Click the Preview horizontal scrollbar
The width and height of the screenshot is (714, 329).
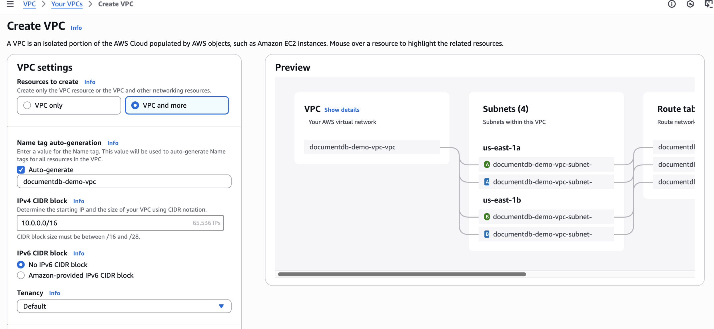pos(402,274)
